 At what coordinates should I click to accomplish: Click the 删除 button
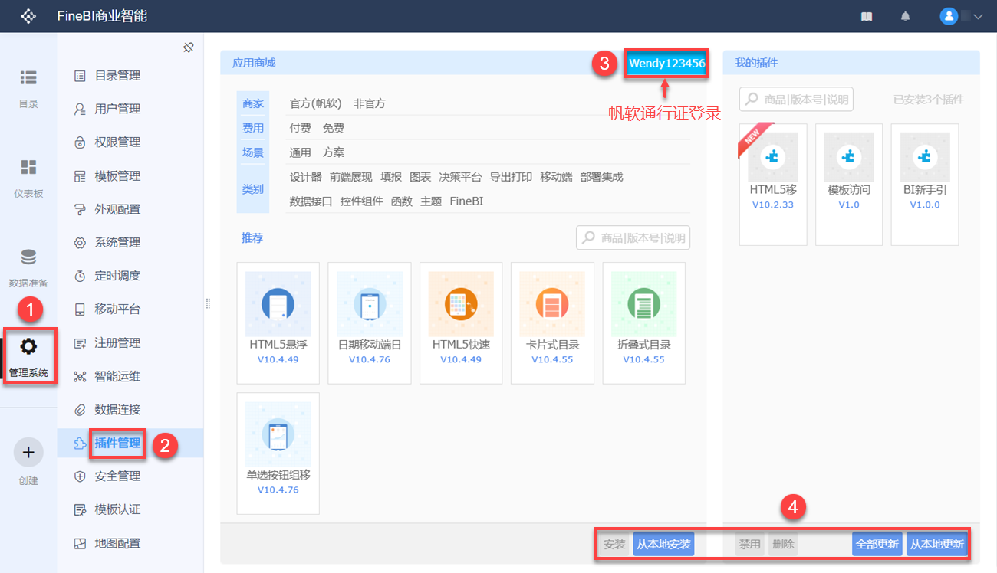[x=783, y=544]
